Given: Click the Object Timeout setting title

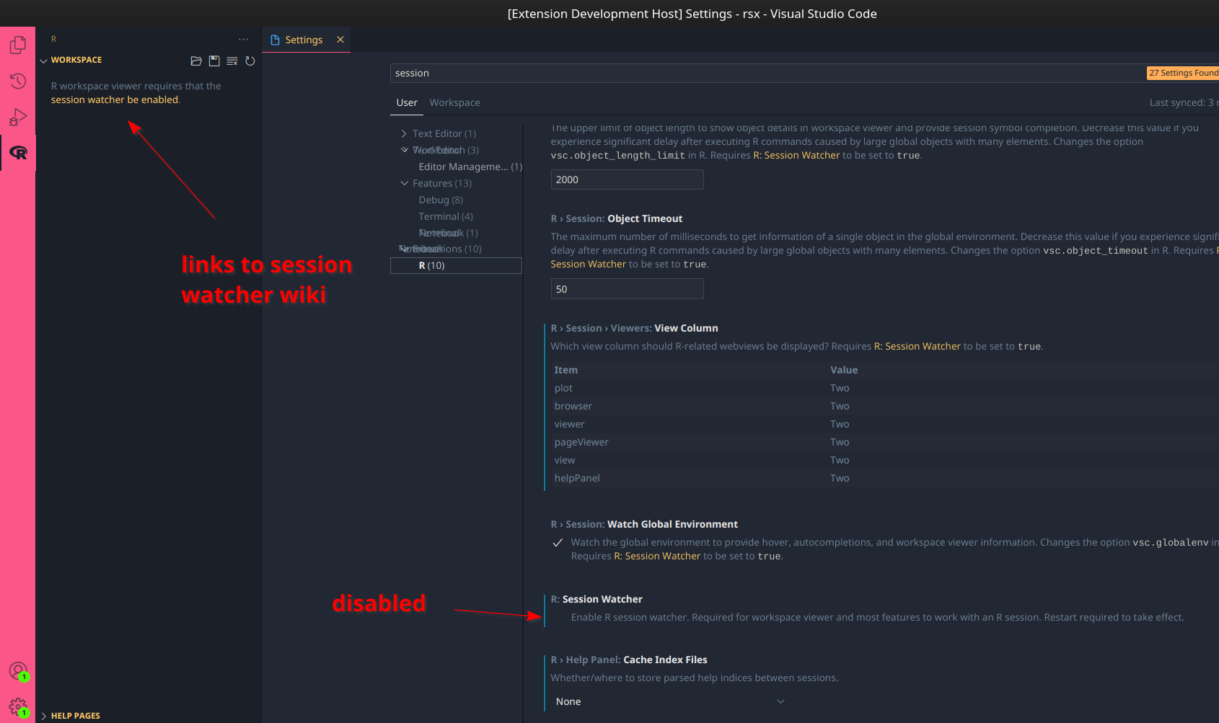Looking at the screenshot, I should pyautogui.click(x=616, y=218).
